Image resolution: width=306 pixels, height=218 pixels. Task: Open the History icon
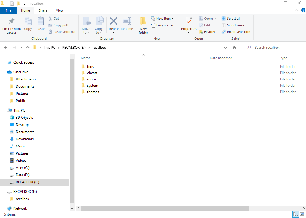point(201,32)
